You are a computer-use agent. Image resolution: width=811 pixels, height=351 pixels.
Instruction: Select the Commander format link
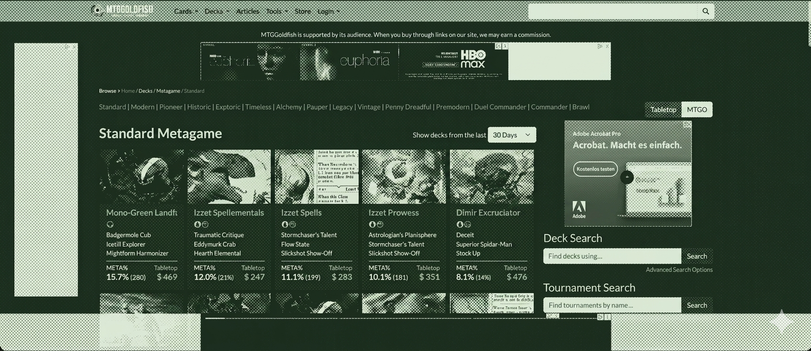(549, 107)
